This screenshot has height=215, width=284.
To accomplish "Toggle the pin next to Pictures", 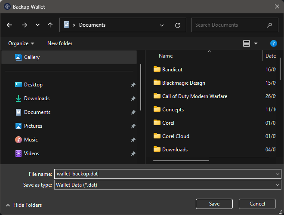I will coord(133,126).
